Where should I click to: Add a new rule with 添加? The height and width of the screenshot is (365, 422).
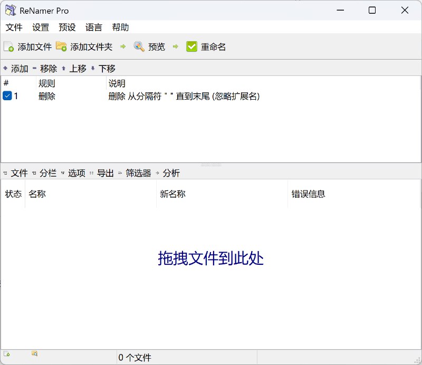coord(20,69)
